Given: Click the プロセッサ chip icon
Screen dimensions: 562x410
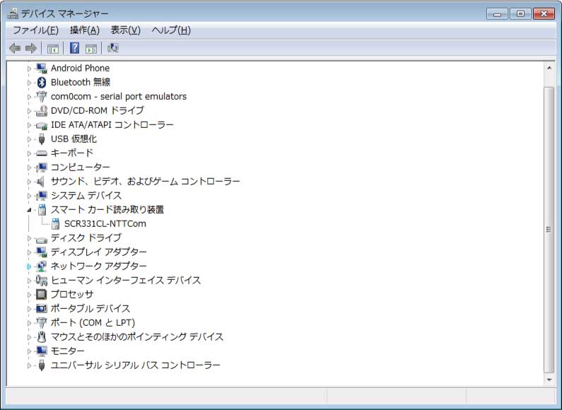Looking at the screenshot, I should (x=42, y=294).
